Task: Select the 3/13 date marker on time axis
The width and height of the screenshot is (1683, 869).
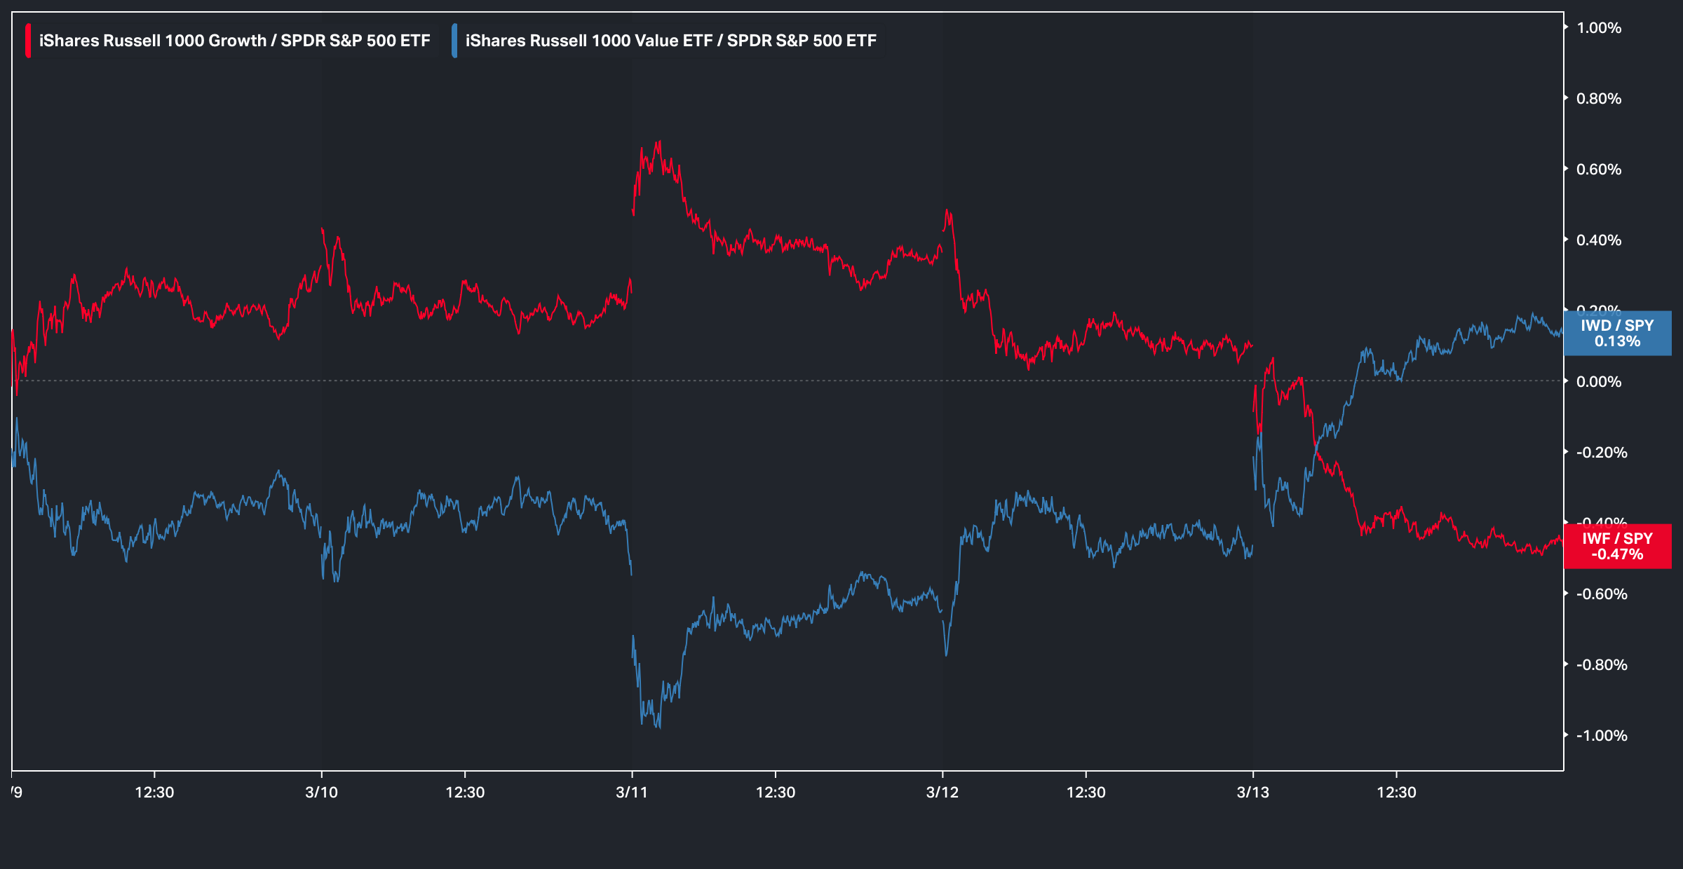Action: (1252, 793)
